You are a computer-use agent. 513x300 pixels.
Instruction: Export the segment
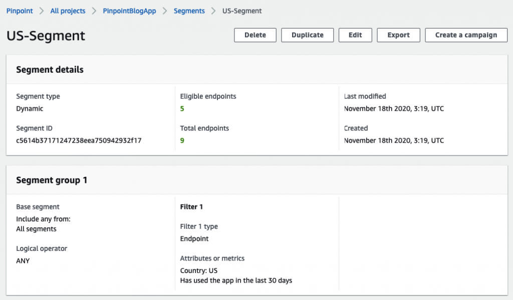(398, 35)
